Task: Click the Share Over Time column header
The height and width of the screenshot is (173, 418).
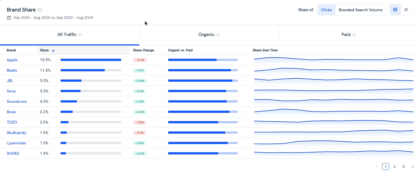Action: pyautogui.click(x=265, y=50)
